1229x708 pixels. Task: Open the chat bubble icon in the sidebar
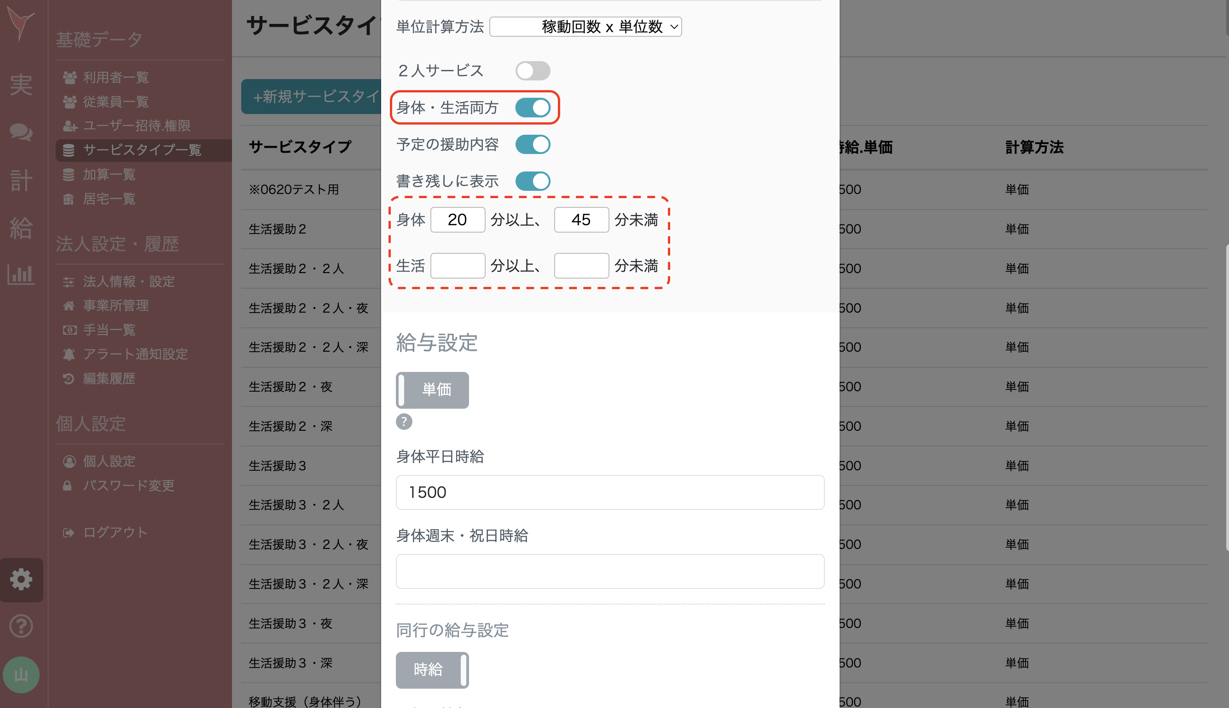[x=22, y=132]
